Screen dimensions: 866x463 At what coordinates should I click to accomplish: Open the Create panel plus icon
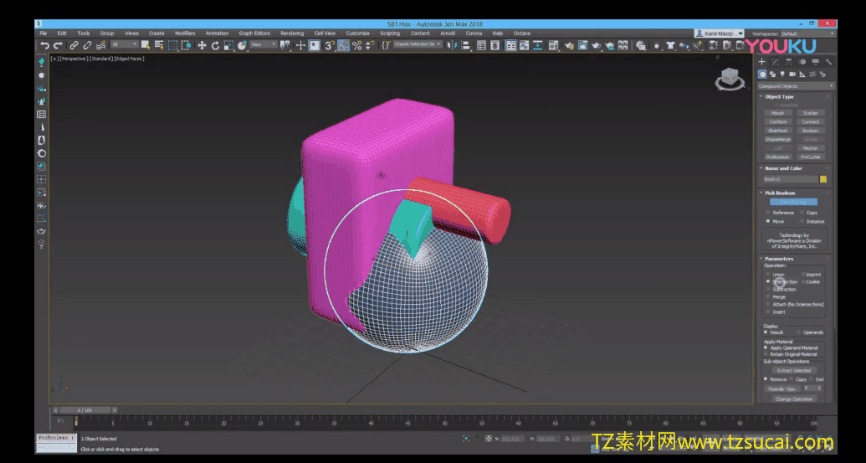point(762,62)
